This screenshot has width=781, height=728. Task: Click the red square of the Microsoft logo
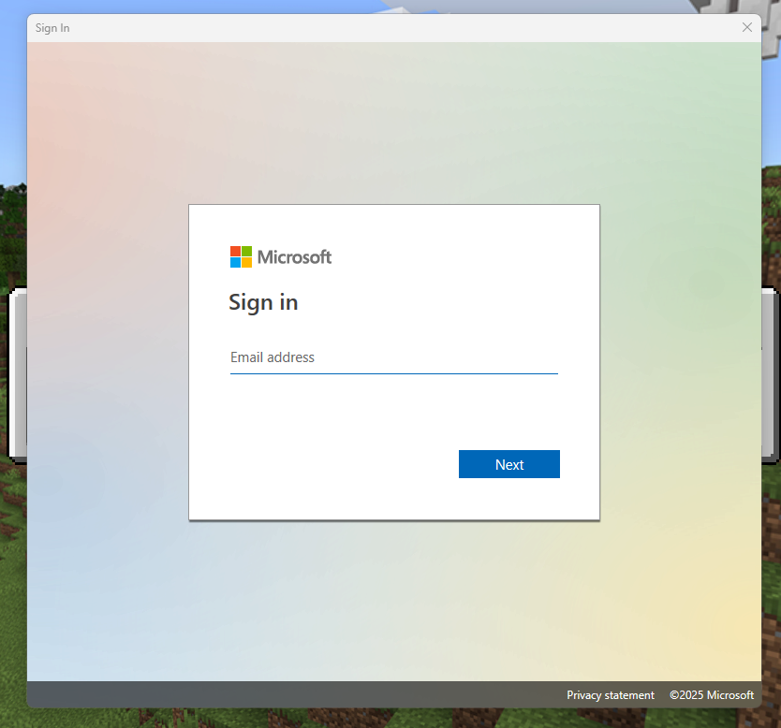point(235,252)
